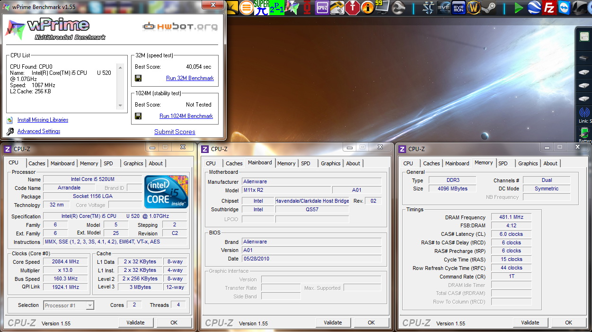
Task: Click the Battery icon in the sidebar gadget
Action: (585, 134)
